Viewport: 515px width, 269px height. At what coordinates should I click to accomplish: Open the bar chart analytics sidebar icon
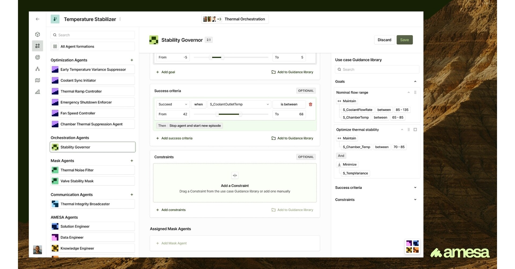(38, 92)
